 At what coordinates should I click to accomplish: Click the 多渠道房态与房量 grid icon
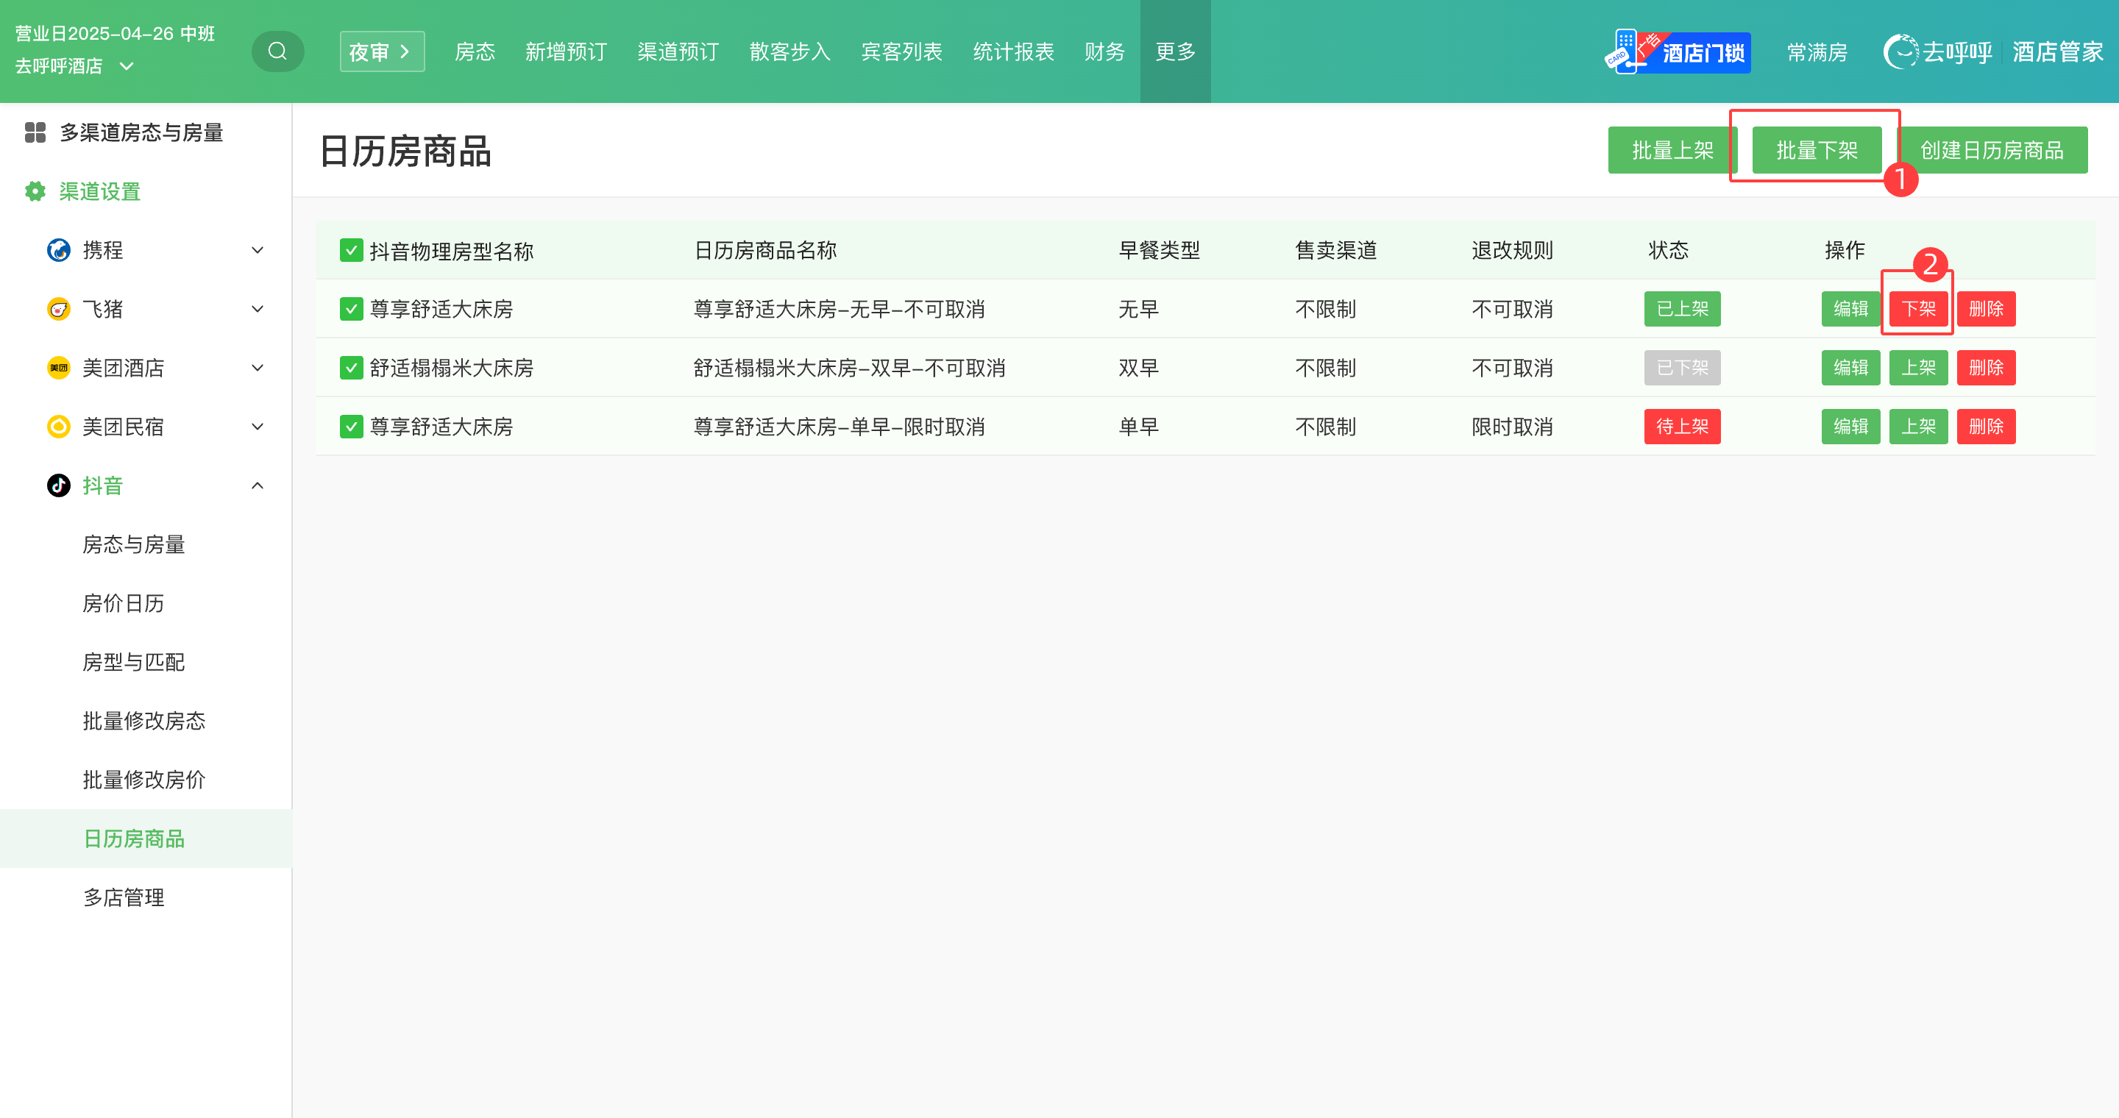point(35,132)
